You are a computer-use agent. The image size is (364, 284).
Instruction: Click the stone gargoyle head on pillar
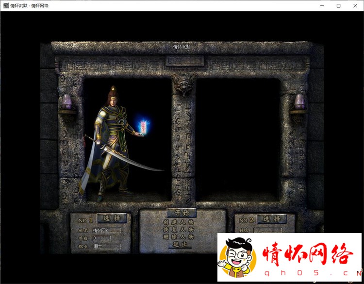click(x=183, y=84)
